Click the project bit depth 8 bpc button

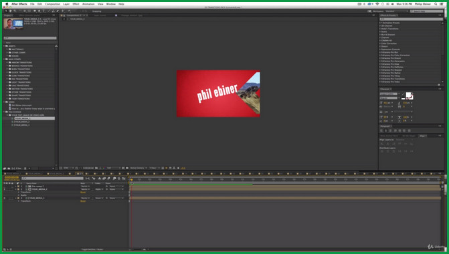(x=18, y=168)
